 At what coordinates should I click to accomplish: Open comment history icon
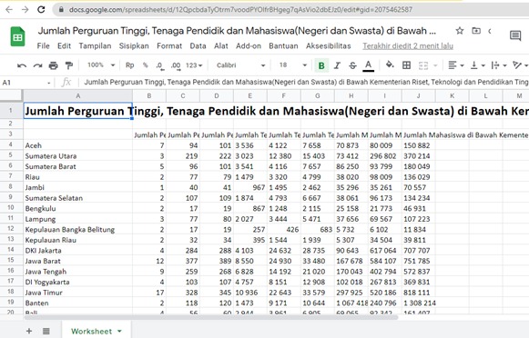coord(515,35)
